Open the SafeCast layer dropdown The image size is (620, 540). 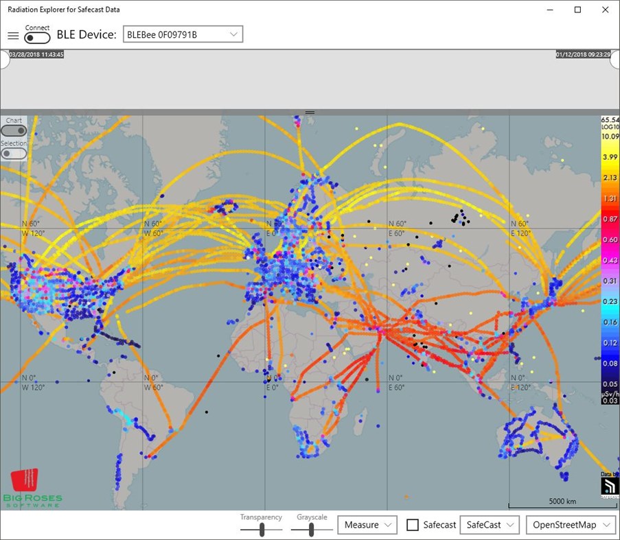pos(489,524)
